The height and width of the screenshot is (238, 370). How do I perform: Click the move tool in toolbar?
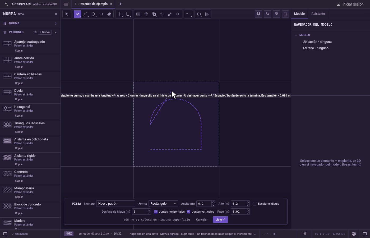(x=146, y=14)
